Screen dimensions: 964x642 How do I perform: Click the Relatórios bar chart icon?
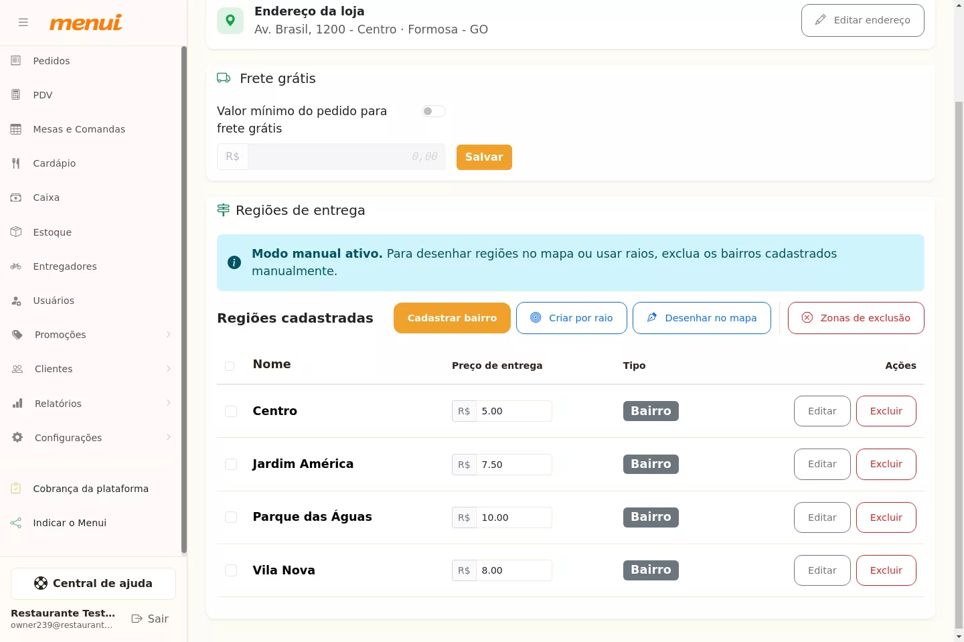point(17,403)
